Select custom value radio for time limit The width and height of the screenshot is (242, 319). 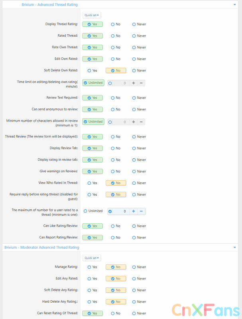tap(110, 83)
